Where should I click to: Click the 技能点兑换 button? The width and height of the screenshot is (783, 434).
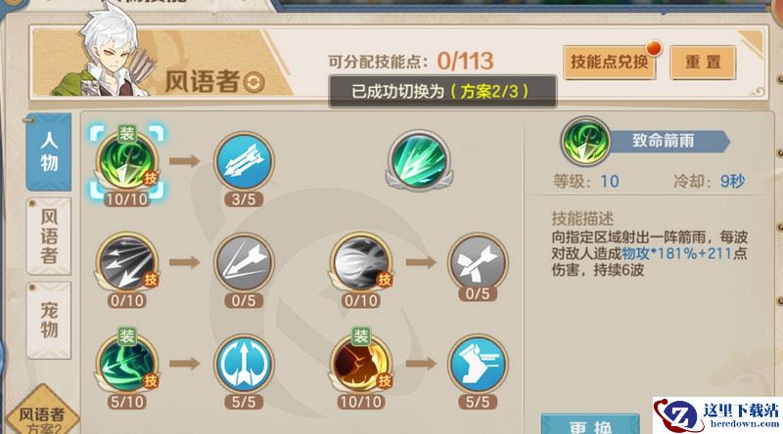point(610,62)
